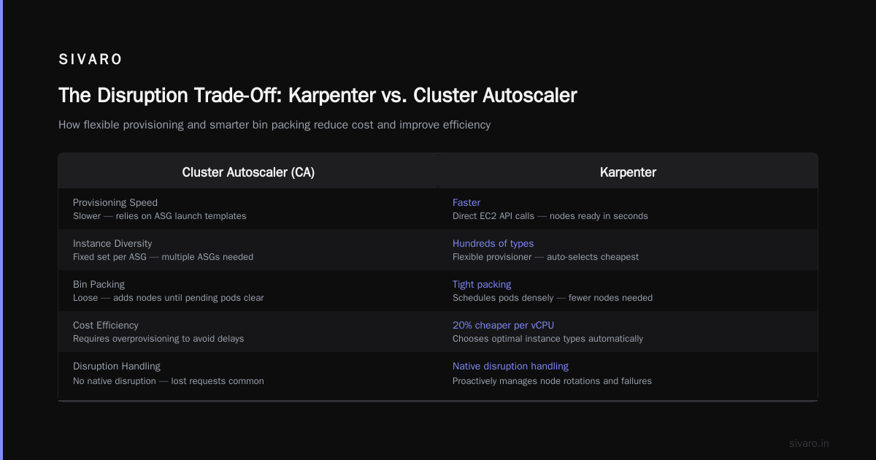The image size is (876, 460).
Task: Click the Bin Packing row label
Action: coord(99,284)
